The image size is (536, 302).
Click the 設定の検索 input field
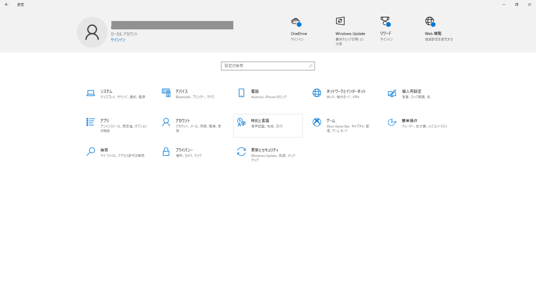click(268, 66)
